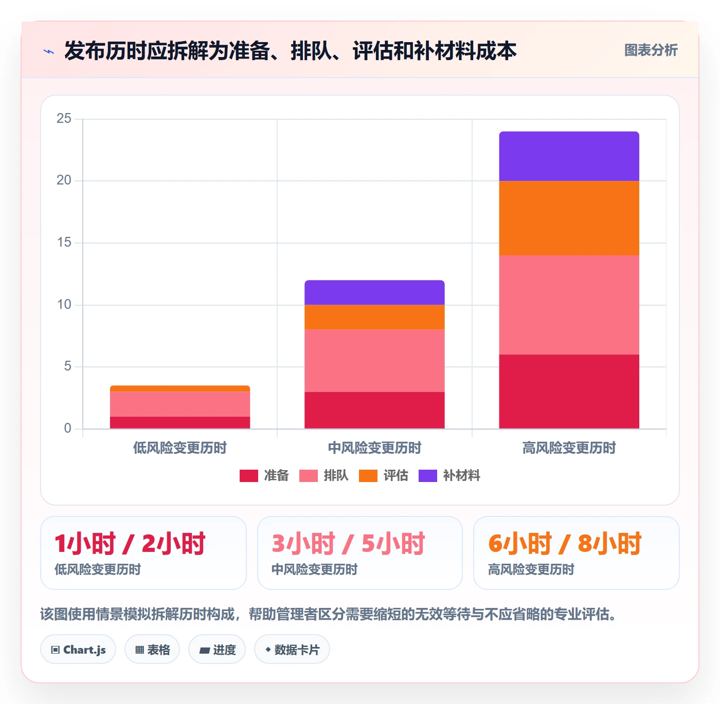720x704 pixels.
Task: Click the chart title 发布历时应拆解为准备
Action: (291, 51)
